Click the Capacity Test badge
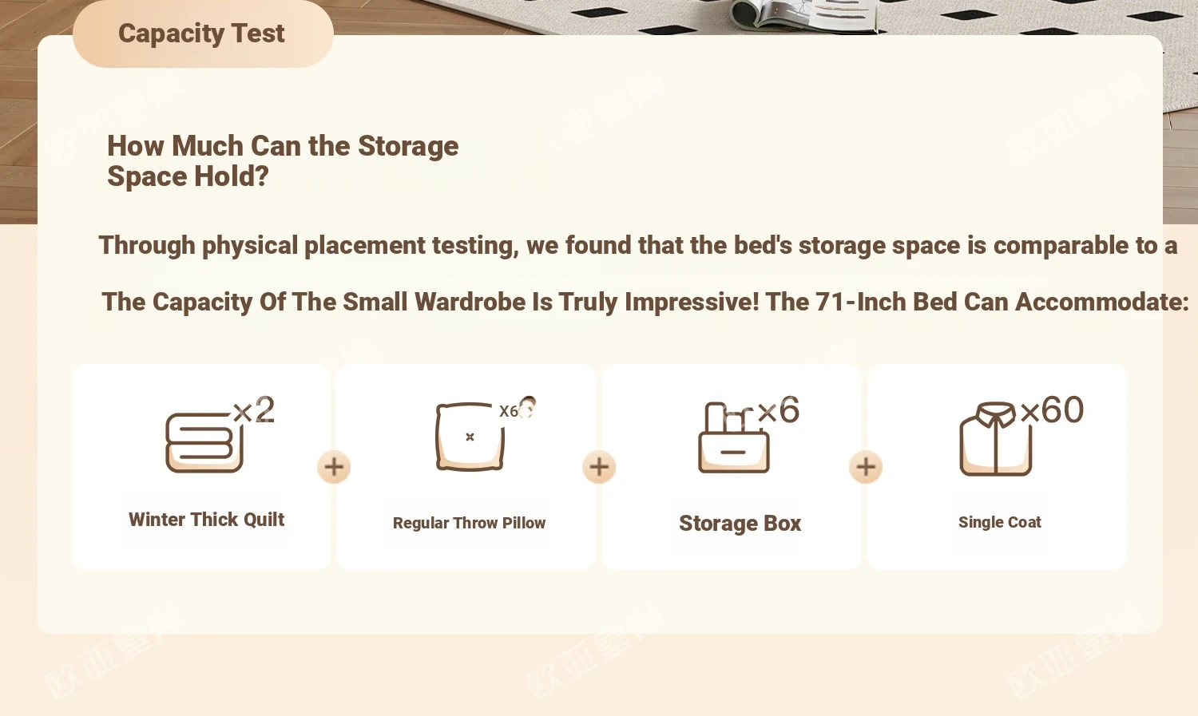The width and height of the screenshot is (1198, 716). click(x=203, y=34)
